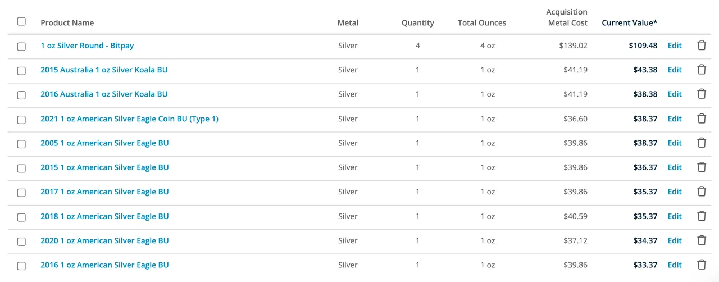Delete the 2021 American Silver Eagle Type 1
The image size is (719, 282).
pyautogui.click(x=702, y=119)
